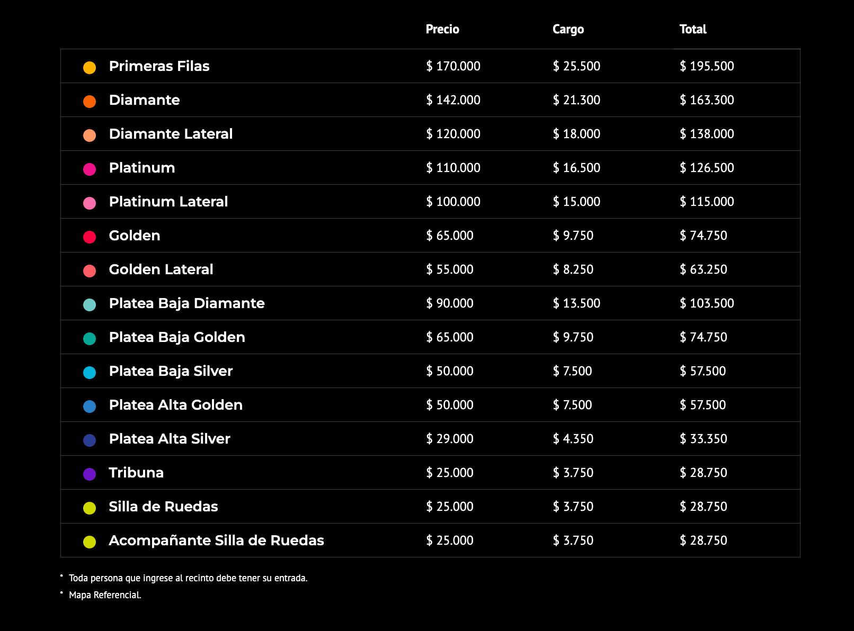This screenshot has height=631, width=854.
Task: Click the Diamante Lateral color dot
Action: pos(90,135)
